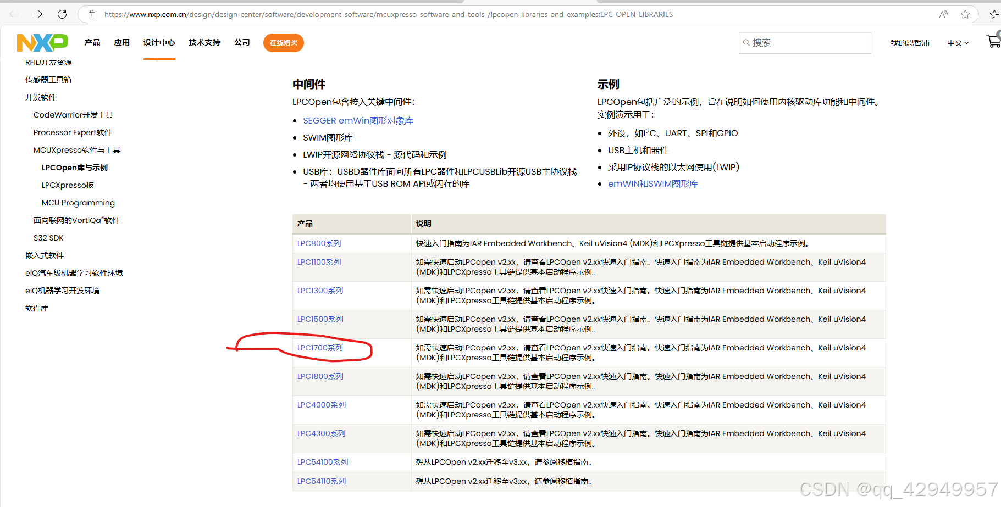Screen dimensions: 1001x507
Task: Open the 中文 language dropdown
Action: (958, 43)
